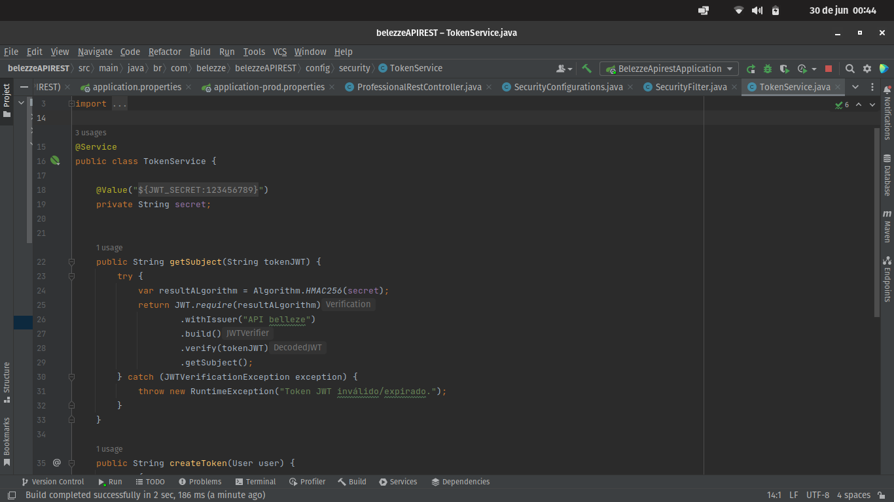This screenshot has height=502, width=894.
Task: Expand the folded import block
Action: coord(71,104)
